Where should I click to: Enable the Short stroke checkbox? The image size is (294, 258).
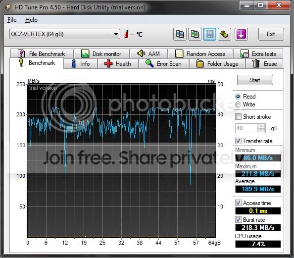point(238,117)
